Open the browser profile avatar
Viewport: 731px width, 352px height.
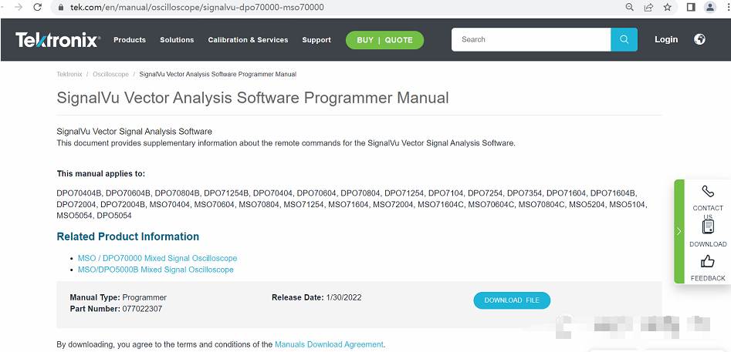point(710,7)
